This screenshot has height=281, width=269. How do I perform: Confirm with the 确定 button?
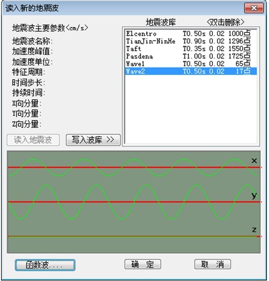tap(143, 264)
